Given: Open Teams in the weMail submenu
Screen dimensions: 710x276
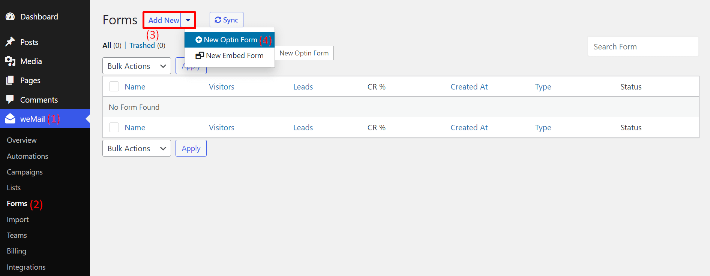Looking at the screenshot, I should pos(17,235).
